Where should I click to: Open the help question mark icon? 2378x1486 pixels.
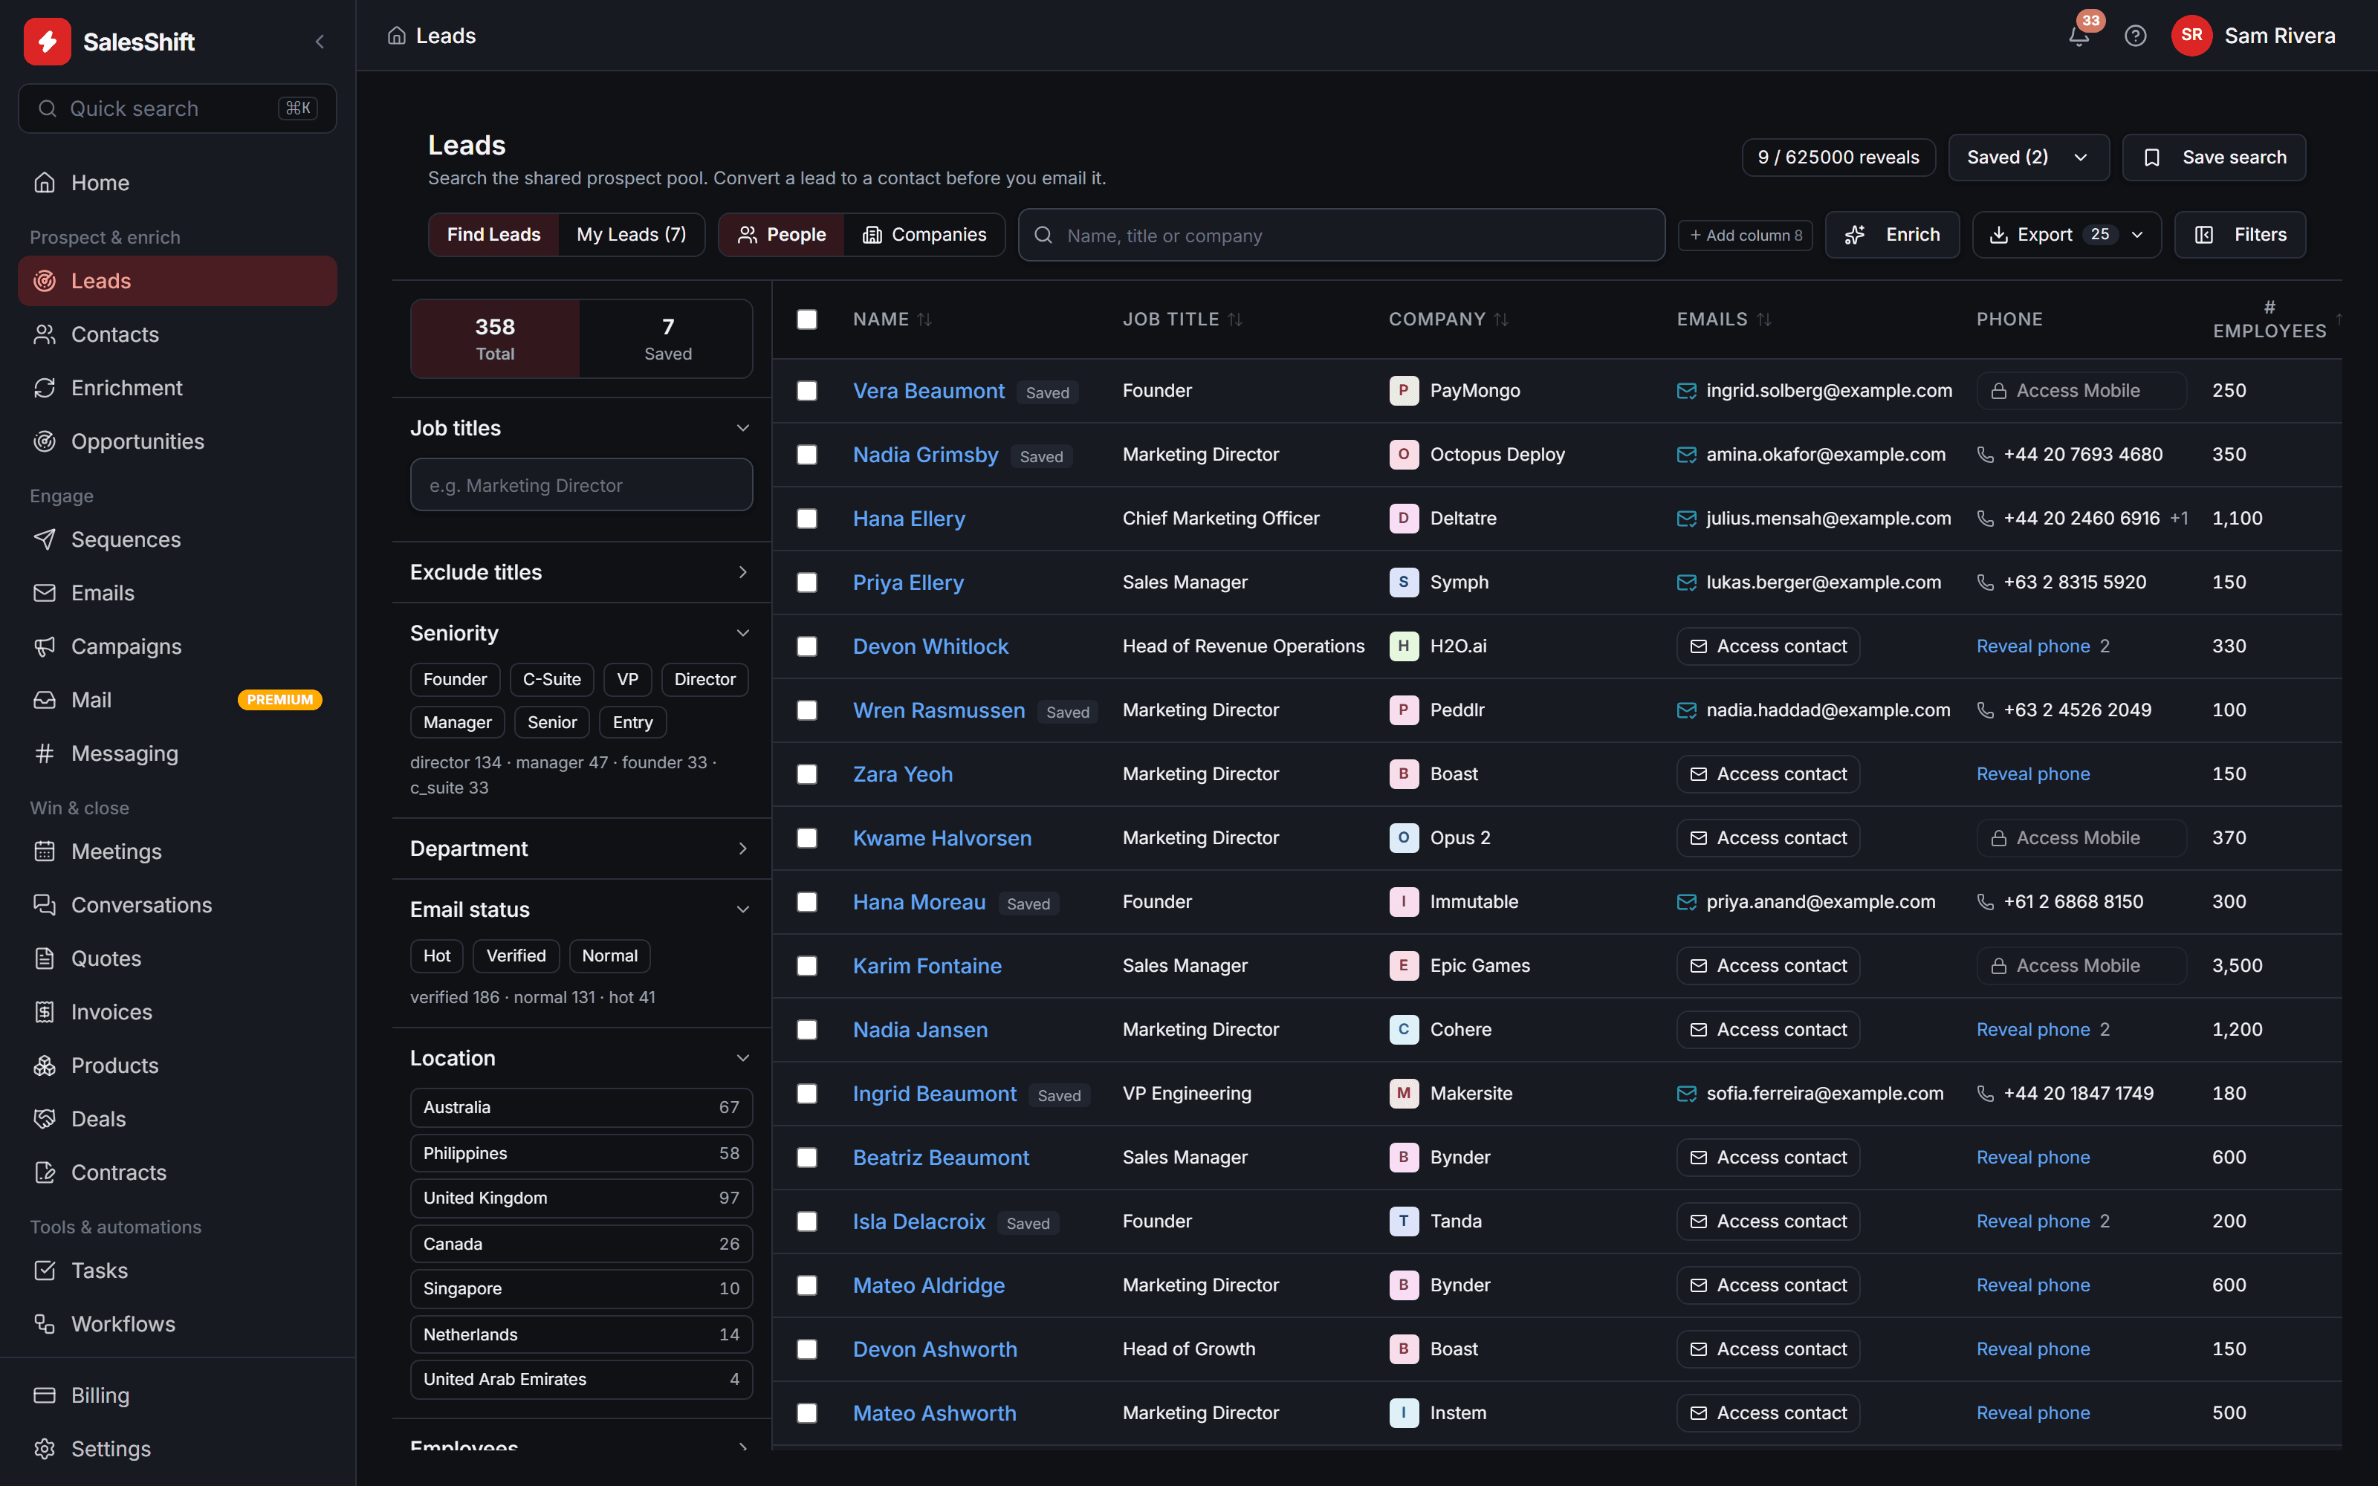coord(2135,36)
